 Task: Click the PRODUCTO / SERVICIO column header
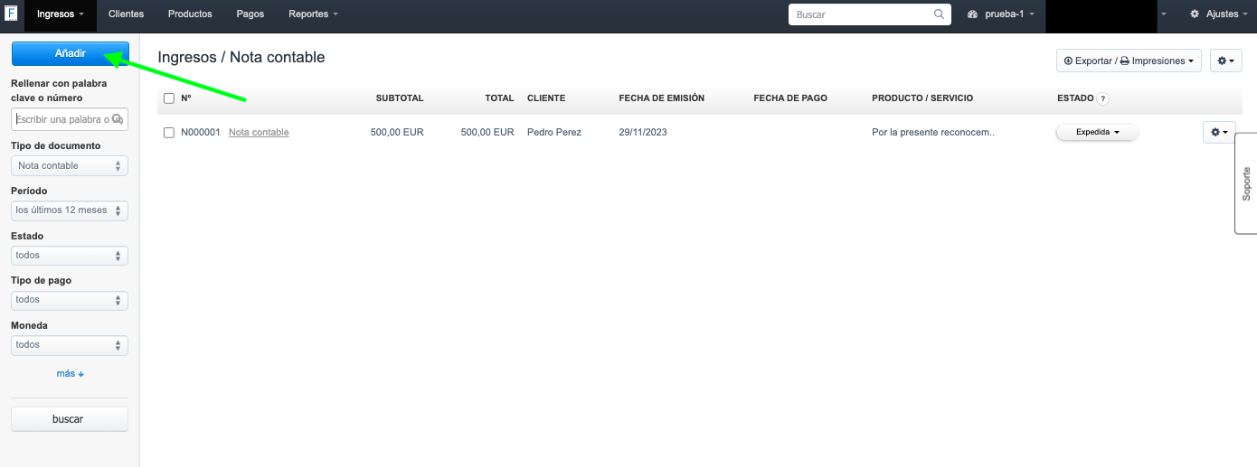coord(922,98)
